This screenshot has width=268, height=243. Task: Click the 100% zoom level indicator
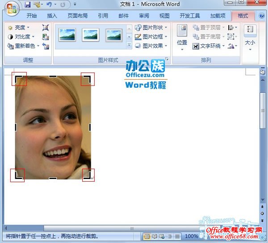coord(191,236)
